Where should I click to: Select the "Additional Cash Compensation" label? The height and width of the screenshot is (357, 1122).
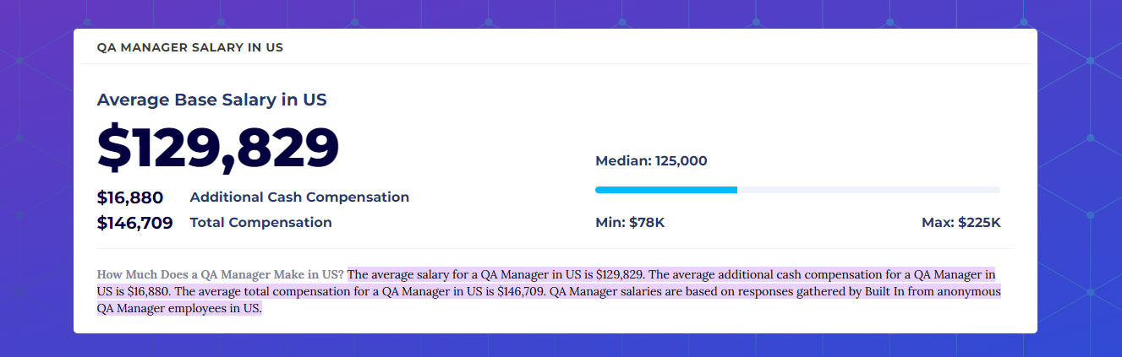[299, 197]
